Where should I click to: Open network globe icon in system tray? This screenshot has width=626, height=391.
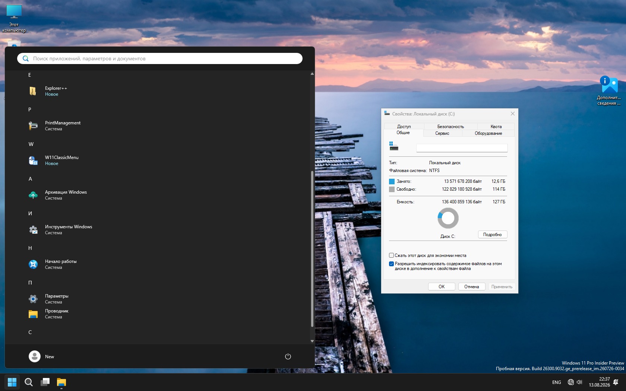point(570,382)
